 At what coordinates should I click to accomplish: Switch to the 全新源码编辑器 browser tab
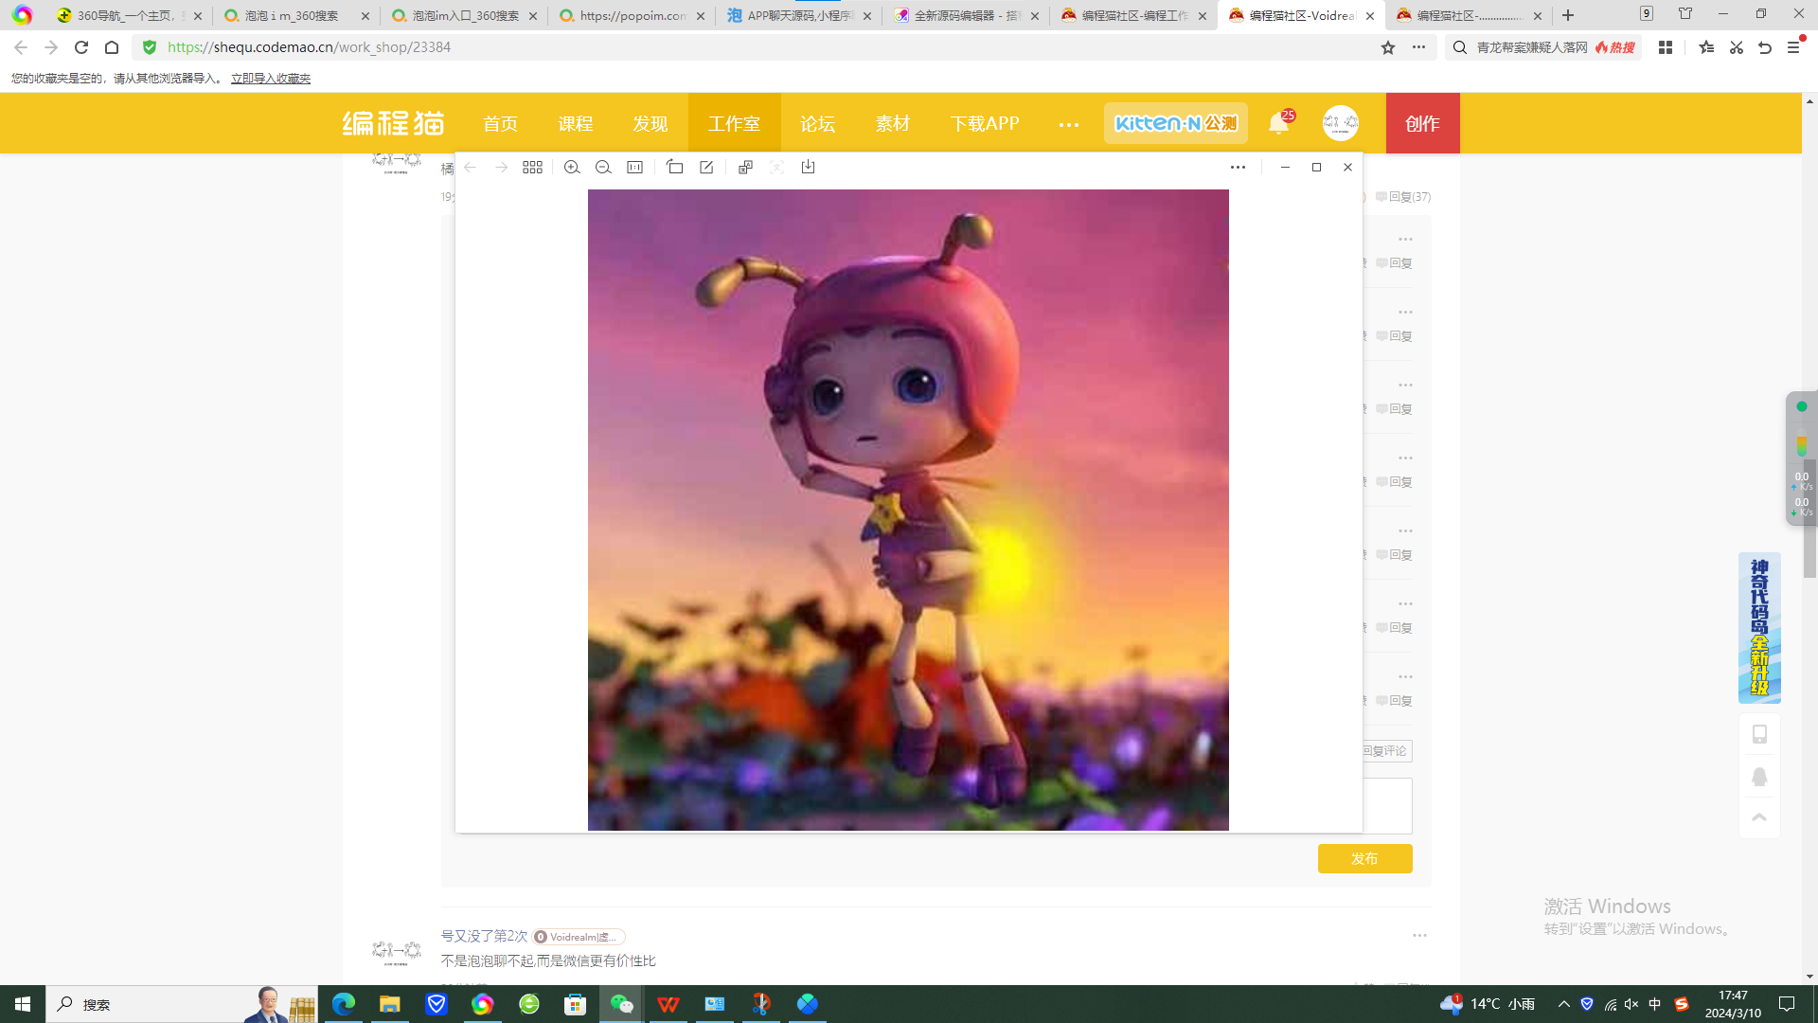[x=966, y=15]
